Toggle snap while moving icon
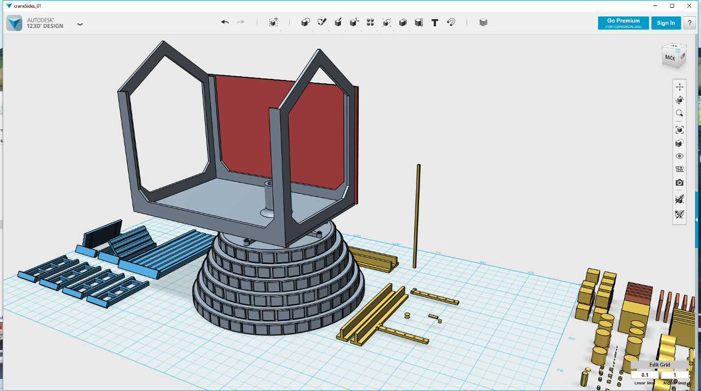 (680, 199)
